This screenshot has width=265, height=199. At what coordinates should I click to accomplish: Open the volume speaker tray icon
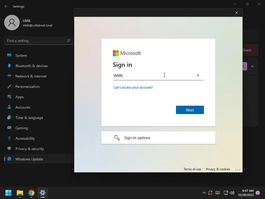point(232,193)
